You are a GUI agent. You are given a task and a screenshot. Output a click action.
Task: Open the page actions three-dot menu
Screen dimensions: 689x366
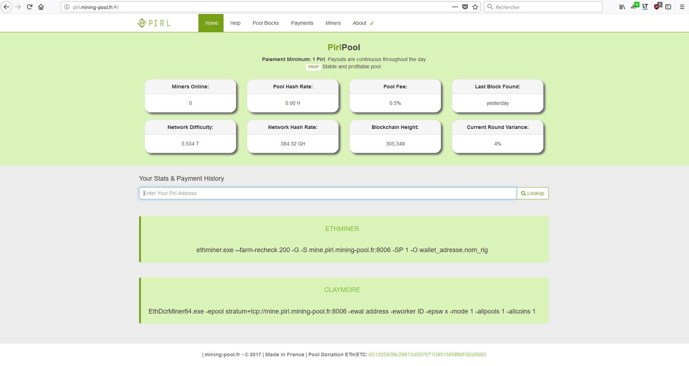pos(455,7)
